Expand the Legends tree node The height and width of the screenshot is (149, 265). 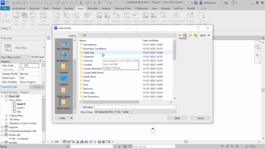click(2, 127)
